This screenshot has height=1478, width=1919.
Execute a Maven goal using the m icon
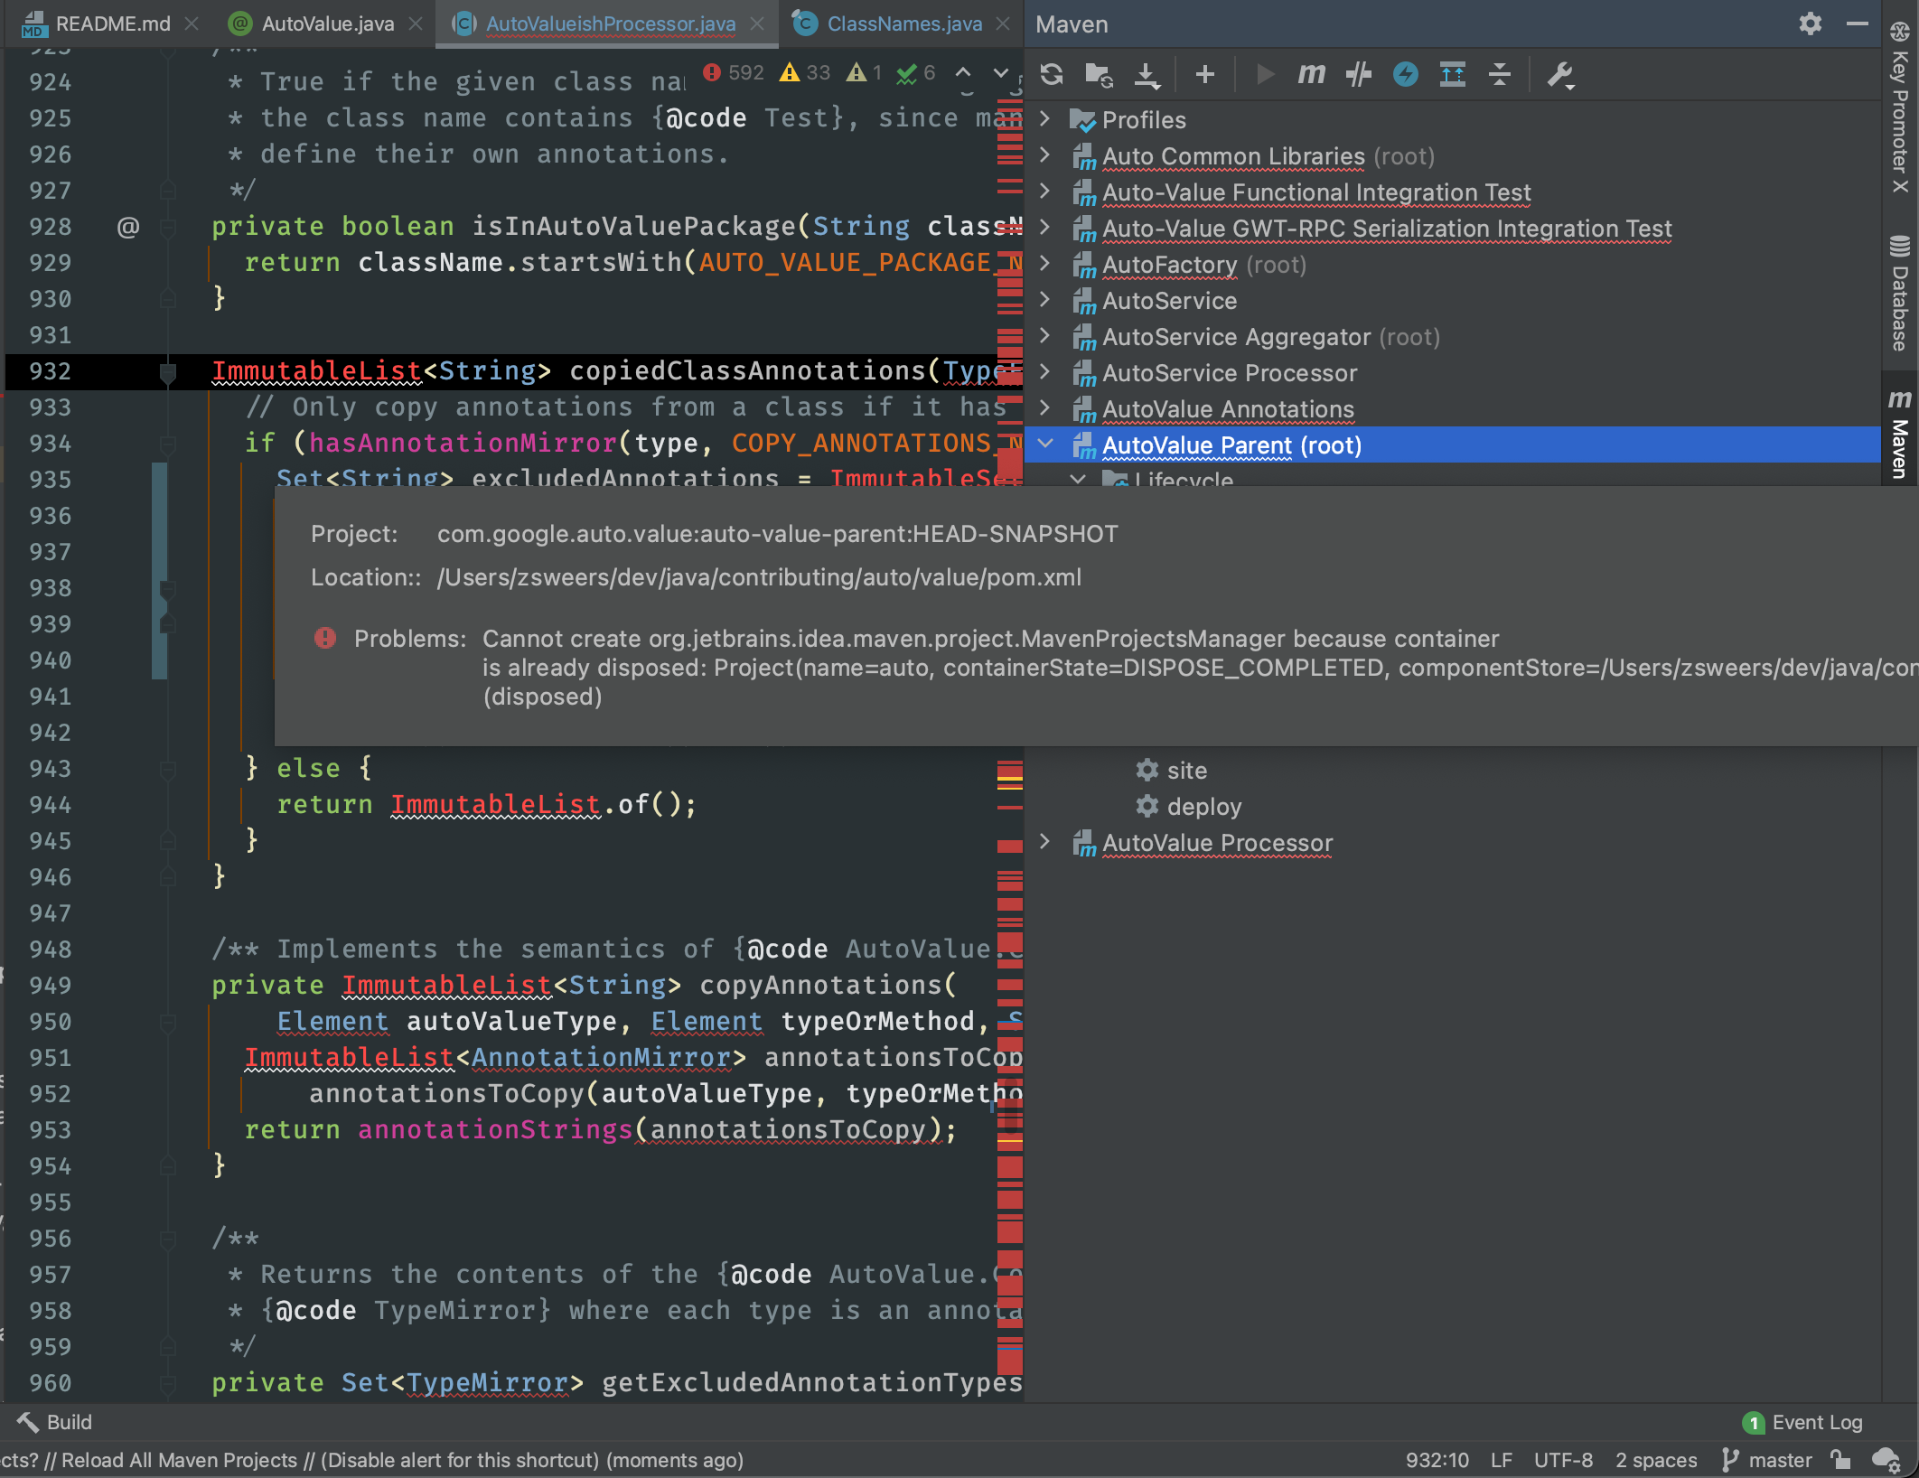pyautogui.click(x=1311, y=75)
